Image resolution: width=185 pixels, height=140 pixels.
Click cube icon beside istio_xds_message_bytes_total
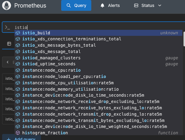pyautogui.click(x=18, y=45)
